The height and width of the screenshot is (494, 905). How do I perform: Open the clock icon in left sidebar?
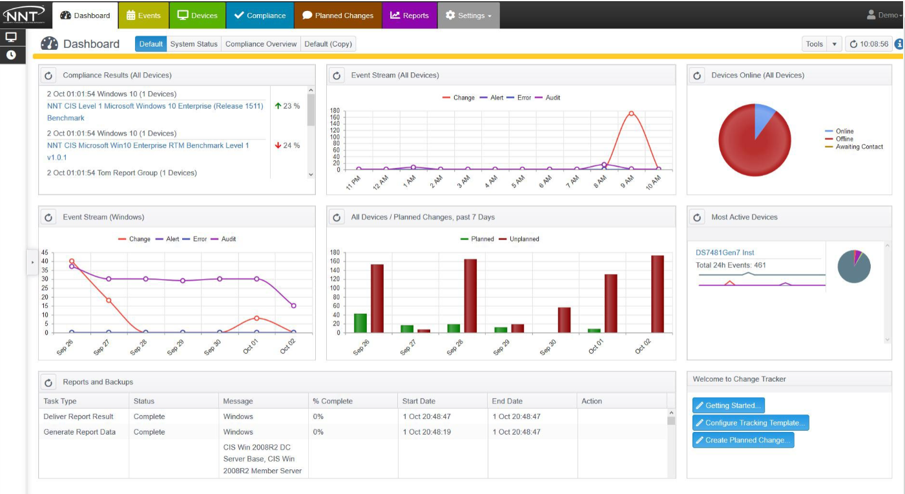coord(11,55)
